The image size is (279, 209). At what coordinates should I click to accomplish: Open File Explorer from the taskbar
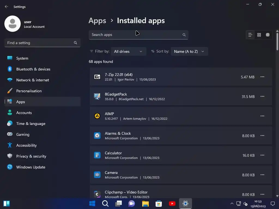tap(145, 204)
